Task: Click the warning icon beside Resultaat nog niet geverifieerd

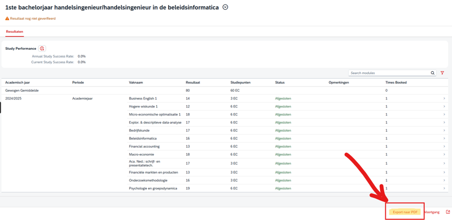Action: coord(7,18)
